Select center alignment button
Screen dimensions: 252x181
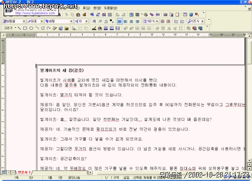pyautogui.click(x=132, y=21)
